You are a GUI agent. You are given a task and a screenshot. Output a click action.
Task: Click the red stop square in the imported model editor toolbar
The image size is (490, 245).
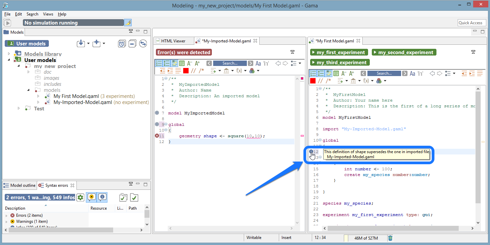point(186,71)
